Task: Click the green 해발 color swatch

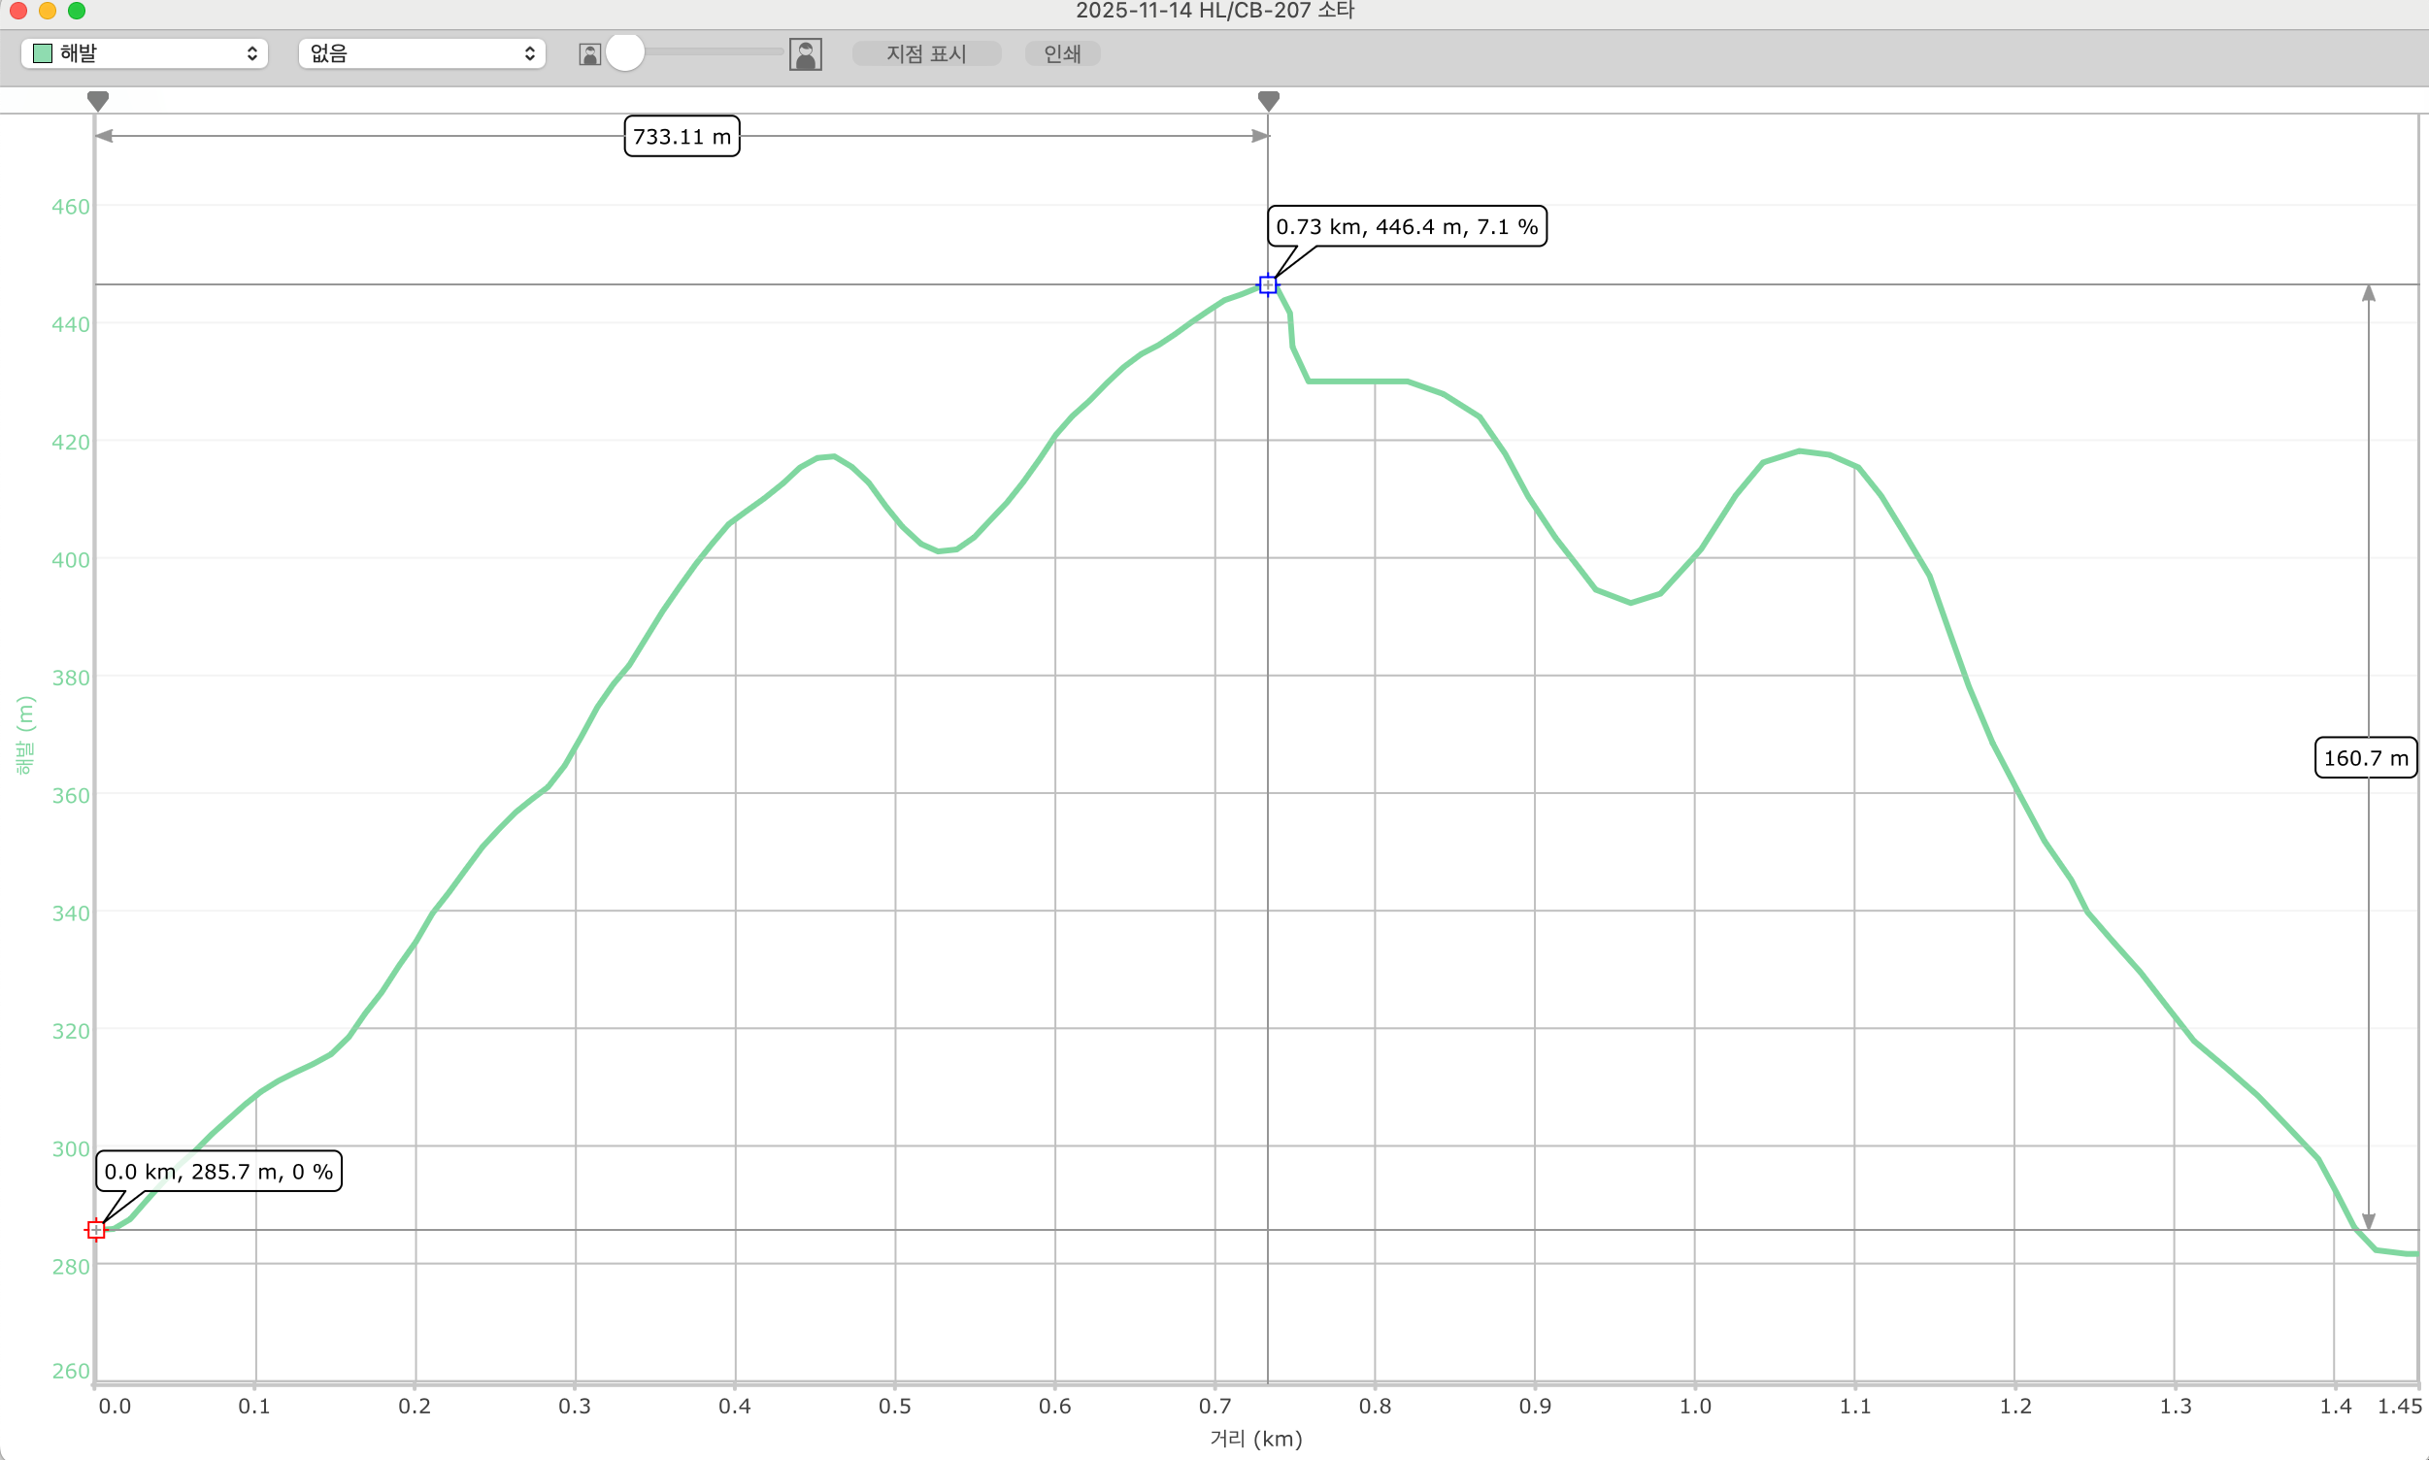Action: tap(43, 53)
